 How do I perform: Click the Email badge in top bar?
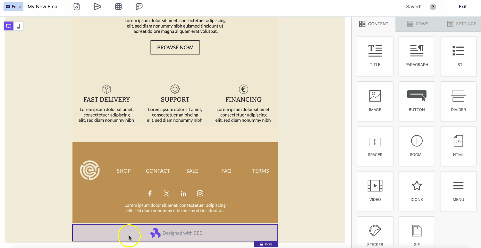(13, 6)
